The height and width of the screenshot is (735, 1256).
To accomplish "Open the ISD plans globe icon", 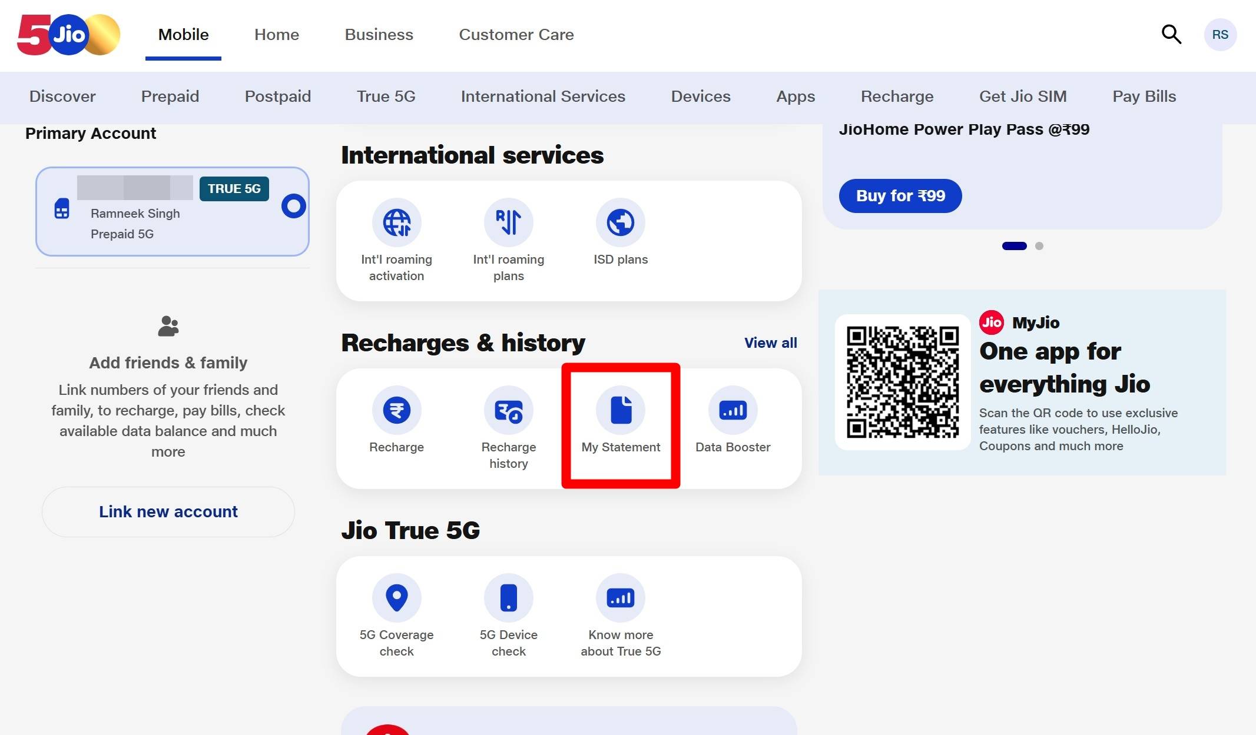I will tap(621, 222).
